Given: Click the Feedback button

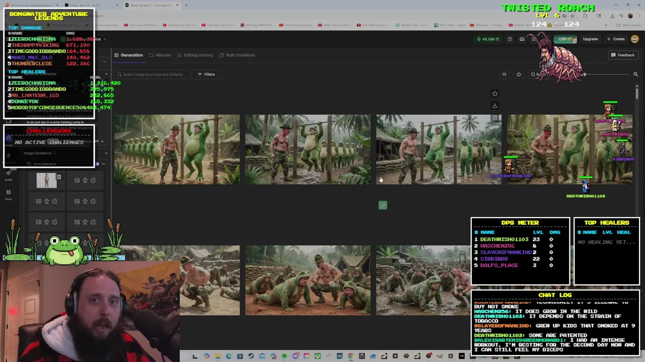Looking at the screenshot, I should (x=623, y=55).
